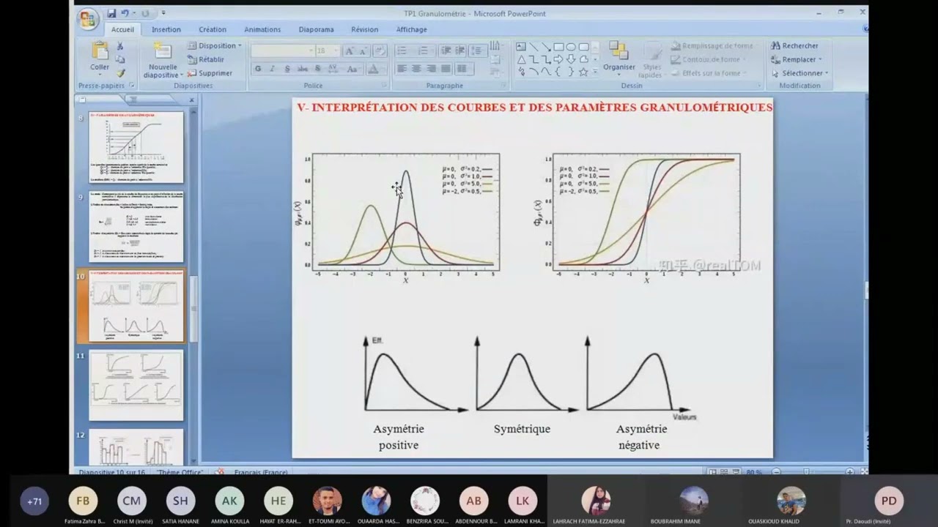Click the Nouvelle diapositive slide icon
Image resolution: width=938 pixels, height=527 pixels.
(x=163, y=51)
